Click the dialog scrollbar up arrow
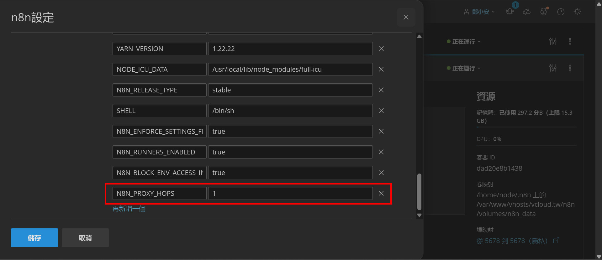This screenshot has height=260, width=602. point(419,36)
